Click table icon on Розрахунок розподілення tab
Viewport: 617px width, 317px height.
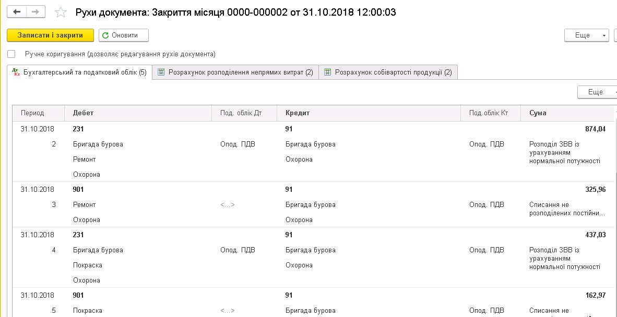161,72
